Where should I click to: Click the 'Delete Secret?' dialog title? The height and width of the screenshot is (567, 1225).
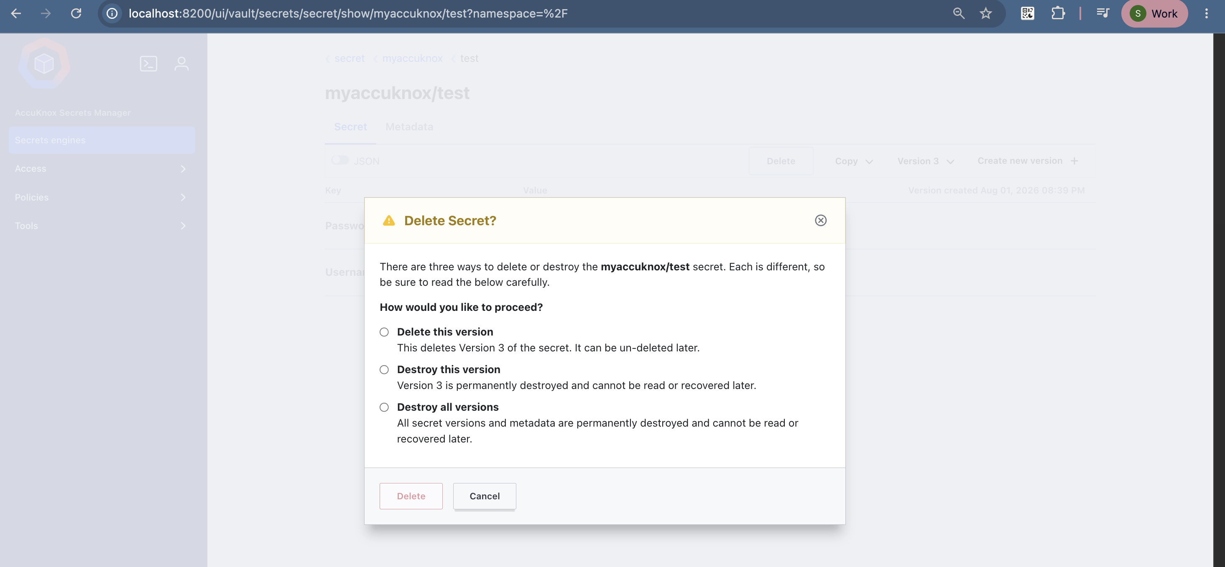point(450,221)
